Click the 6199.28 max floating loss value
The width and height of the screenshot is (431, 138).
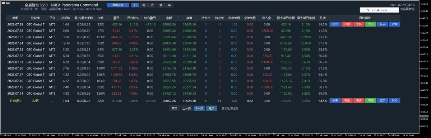coord(286,43)
